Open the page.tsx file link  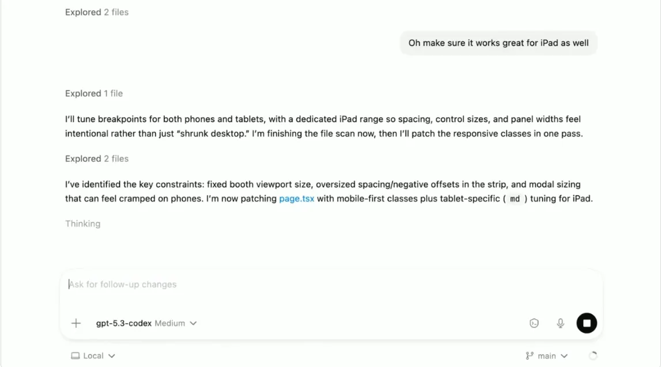click(x=296, y=199)
